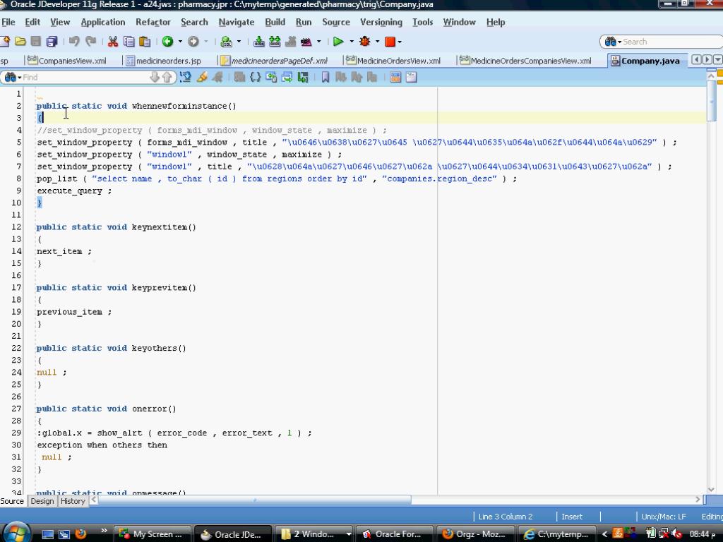Open the editor tab list dropdown arrow
Screen dimensions: 723x542
pos(718,60)
